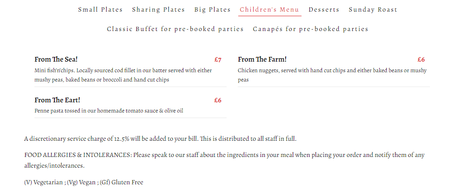
Task: Switch to the Sharing Plates tab
Action: click(158, 10)
